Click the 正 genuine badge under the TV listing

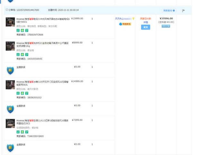point(18,30)
